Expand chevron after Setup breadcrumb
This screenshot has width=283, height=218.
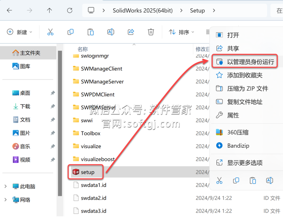214,10
